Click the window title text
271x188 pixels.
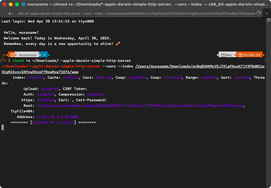[147, 4]
